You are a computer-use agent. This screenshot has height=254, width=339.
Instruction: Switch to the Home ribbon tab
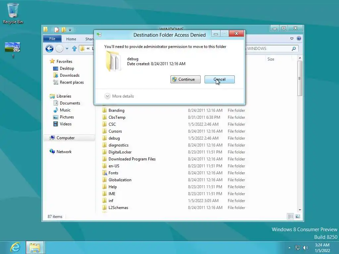pyautogui.click(x=71, y=39)
